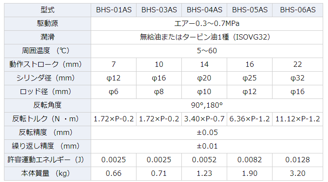Screen dimensions: 328x182
Task: Click the 本体質量 (kg) row label
Action: tap(48, 174)
